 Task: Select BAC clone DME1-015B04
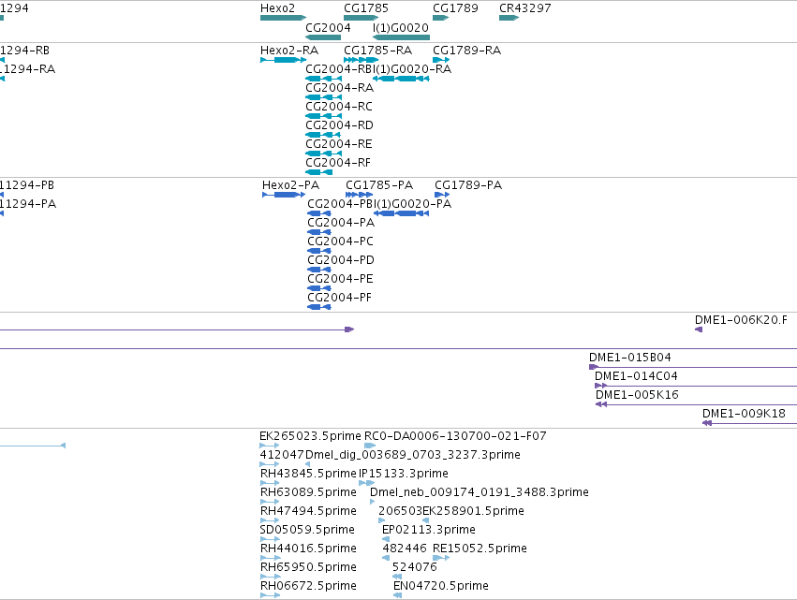pos(630,358)
